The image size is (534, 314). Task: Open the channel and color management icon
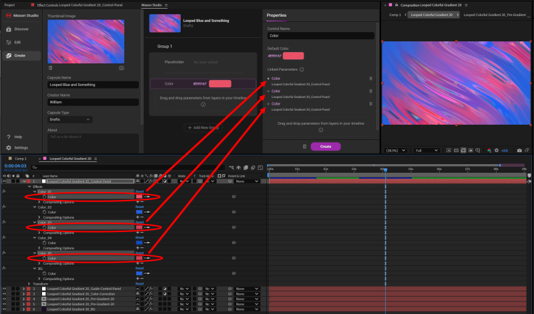click(489, 151)
